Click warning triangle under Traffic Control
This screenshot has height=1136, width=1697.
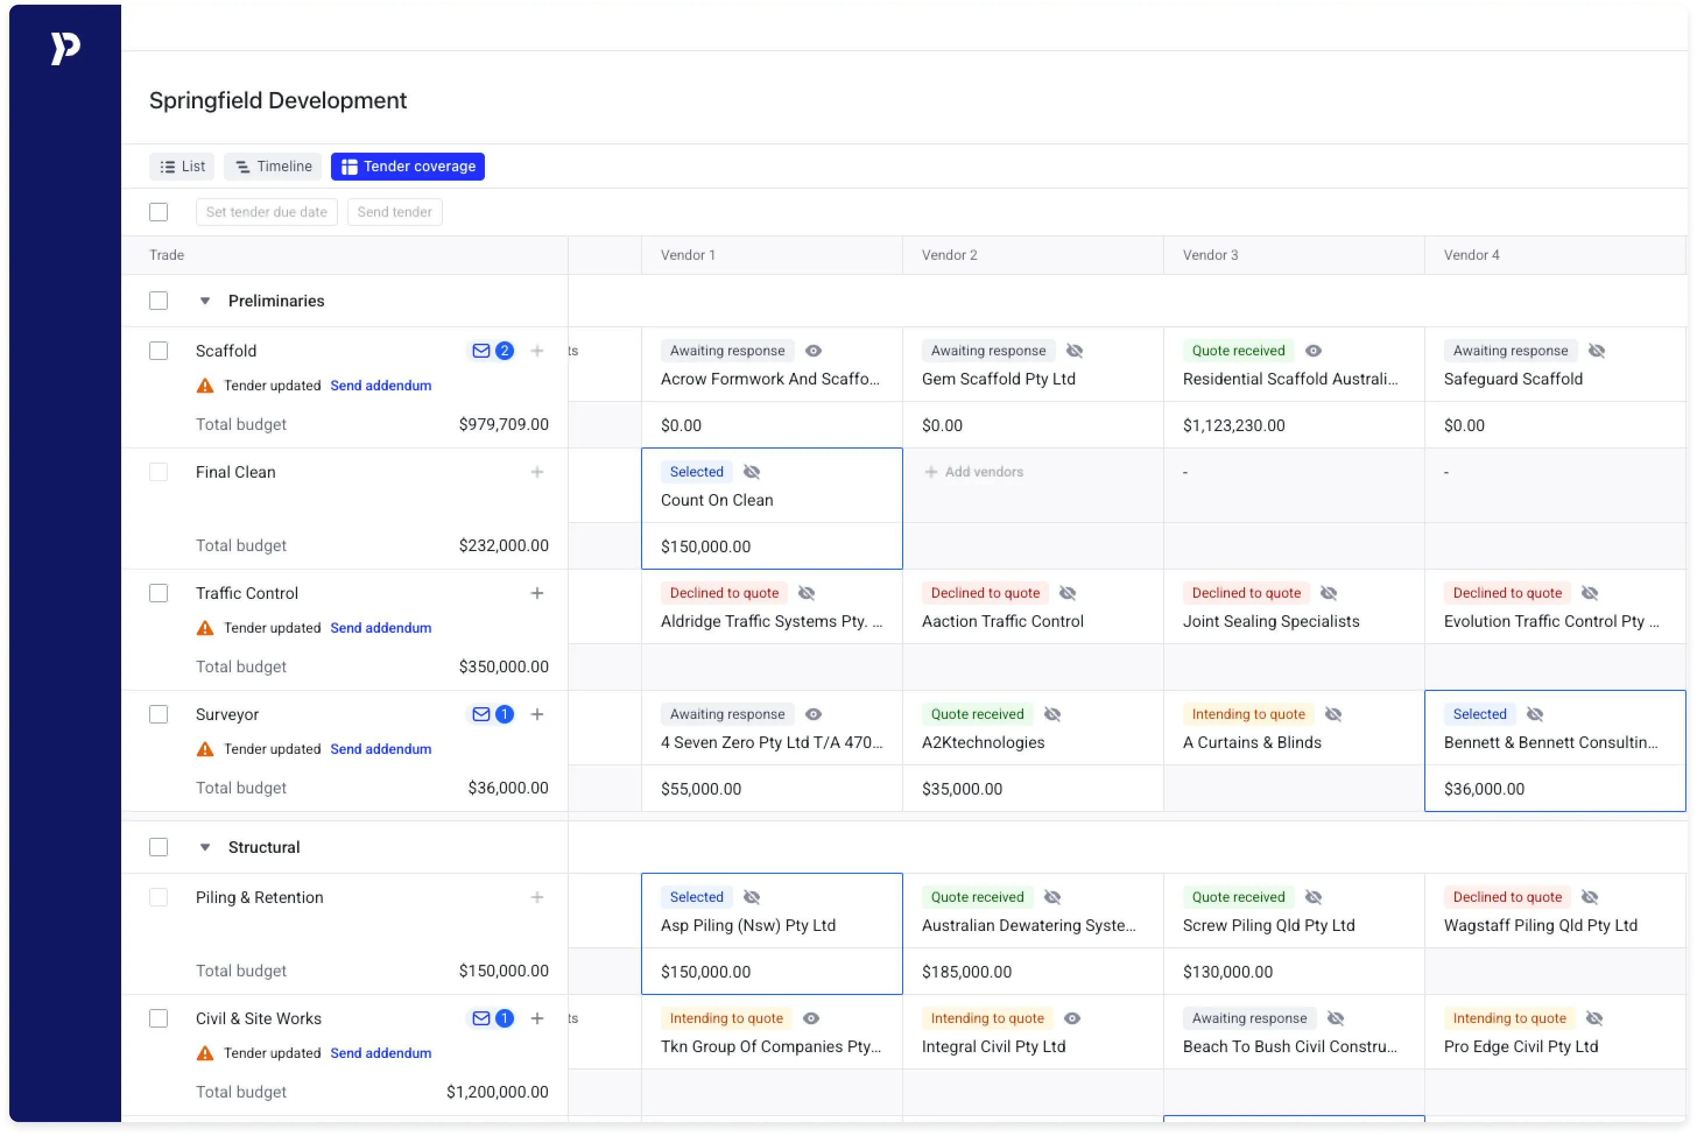[x=205, y=628]
